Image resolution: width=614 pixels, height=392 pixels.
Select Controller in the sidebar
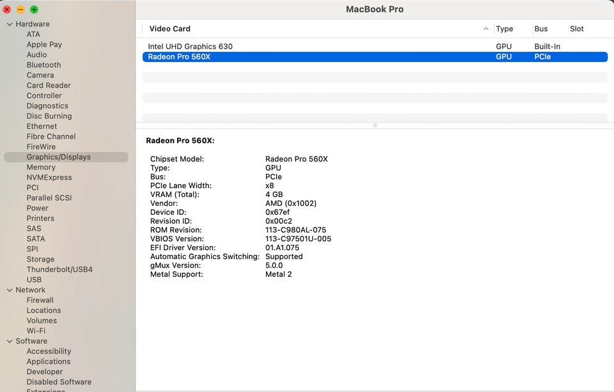(x=44, y=95)
